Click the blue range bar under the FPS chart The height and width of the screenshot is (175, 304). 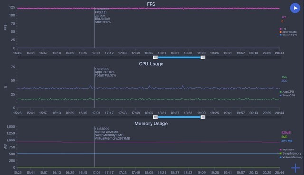coord(179,57)
